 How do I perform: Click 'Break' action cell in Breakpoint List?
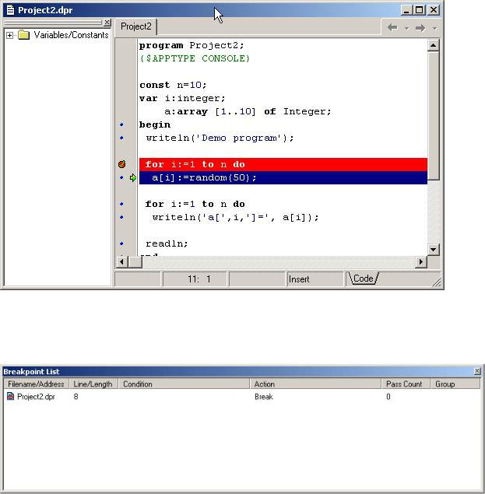tap(264, 397)
